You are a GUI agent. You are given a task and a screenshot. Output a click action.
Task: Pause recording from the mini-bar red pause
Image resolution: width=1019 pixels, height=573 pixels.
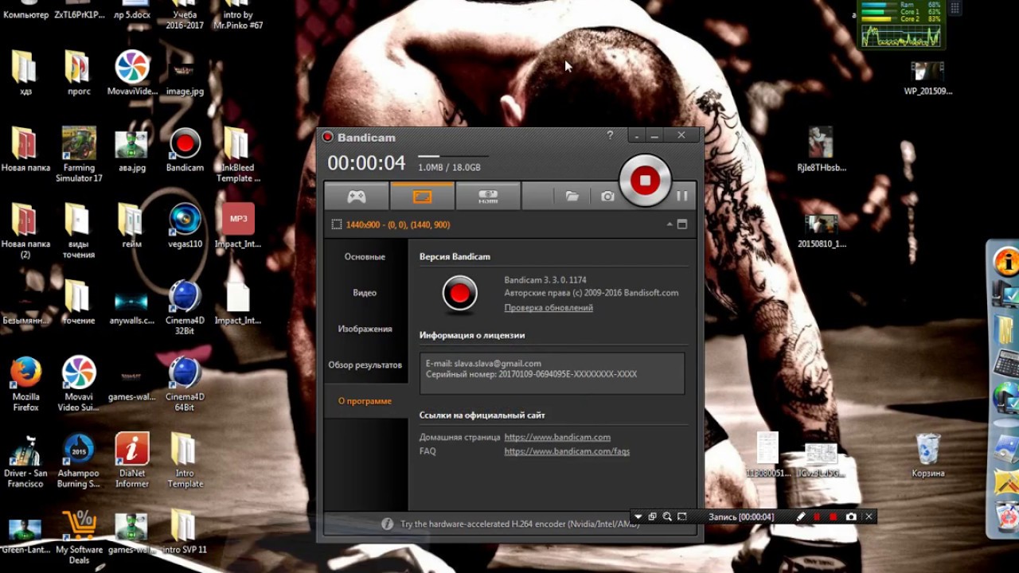pyautogui.click(x=817, y=516)
